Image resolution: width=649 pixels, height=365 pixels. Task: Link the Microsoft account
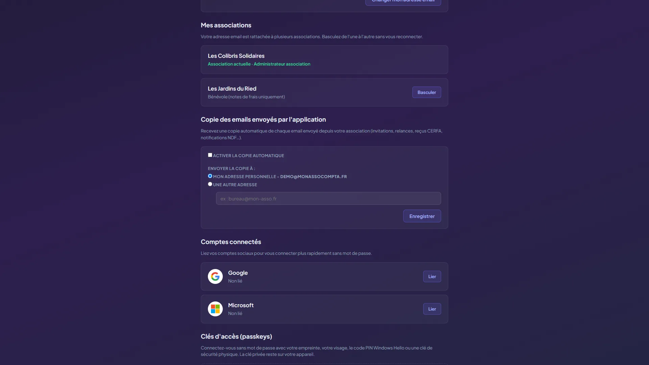pos(432,309)
